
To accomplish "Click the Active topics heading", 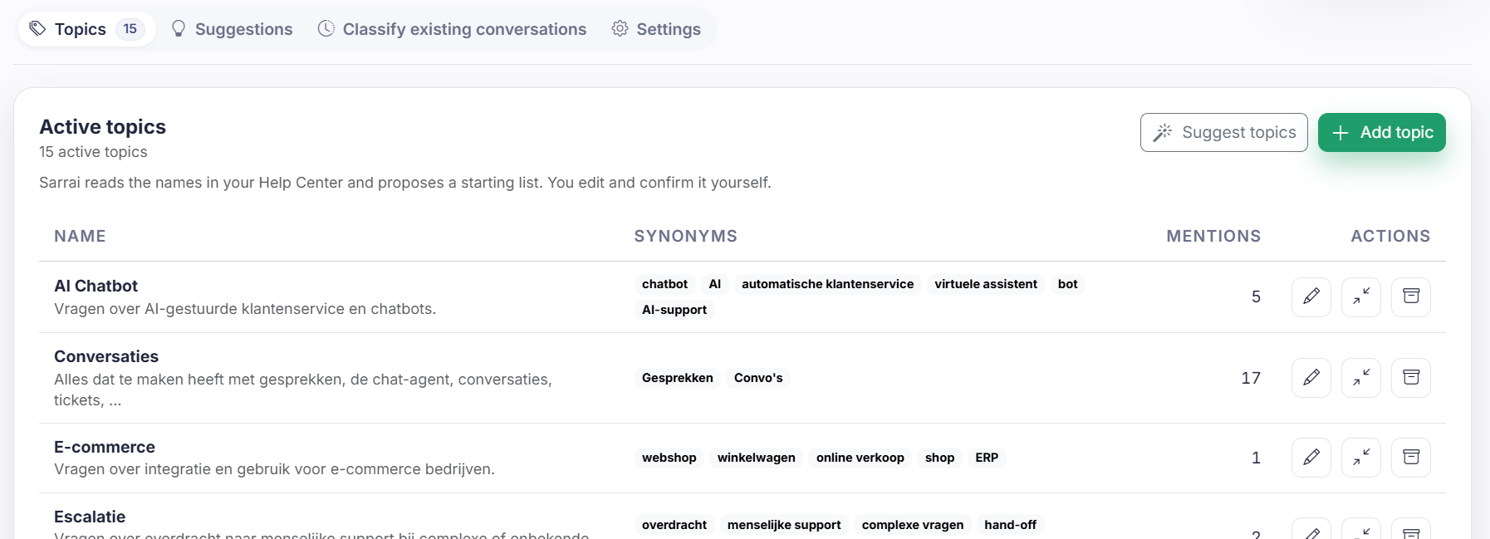I will 103,127.
